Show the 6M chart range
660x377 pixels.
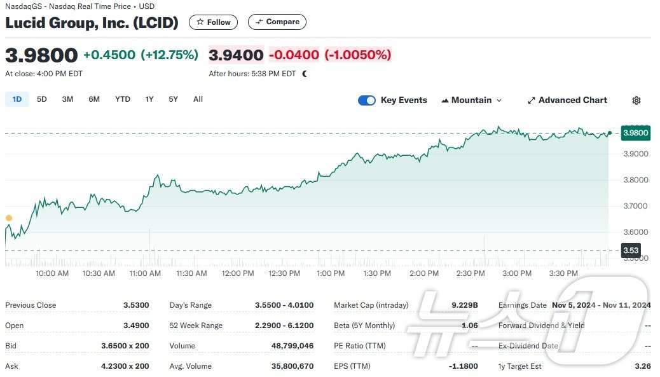[94, 99]
